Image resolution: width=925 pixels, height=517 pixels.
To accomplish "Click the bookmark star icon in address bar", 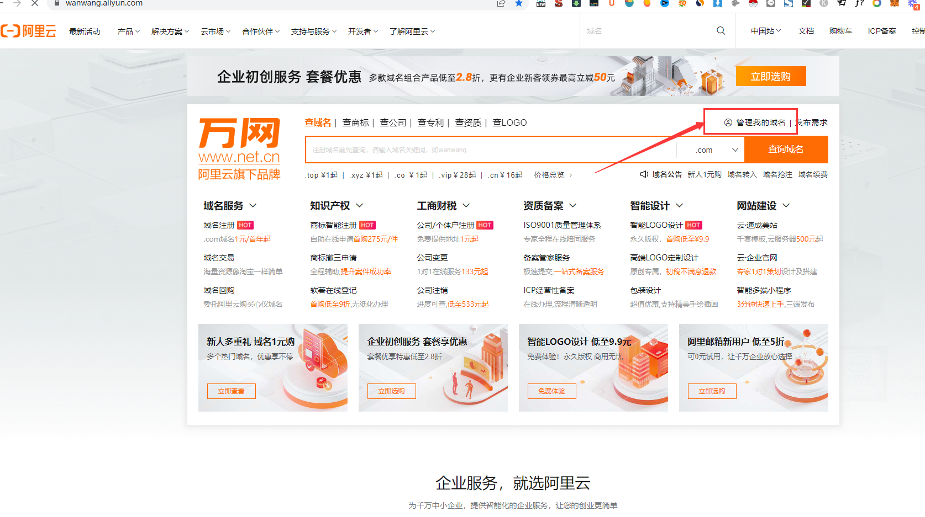I will point(519,3).
